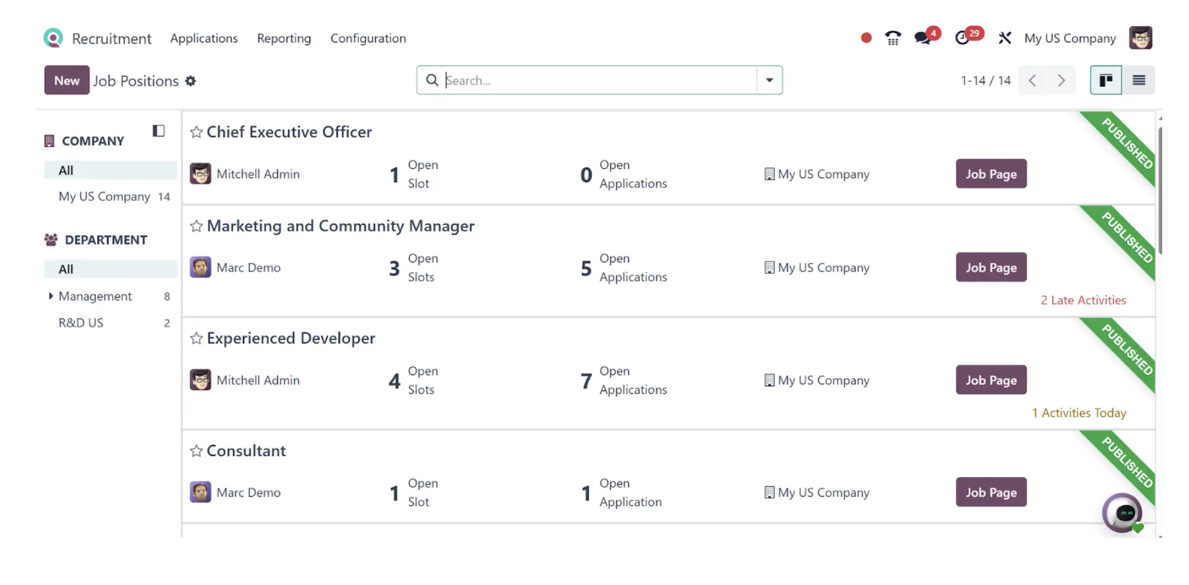Click the Job Positions settings gear icon
Image resolution: width=1189 pixels, height=585 pixels.
(x=191, y=81)
